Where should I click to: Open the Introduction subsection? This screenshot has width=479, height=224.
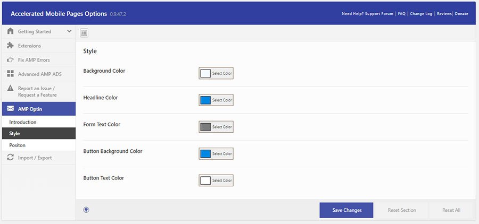39,122
